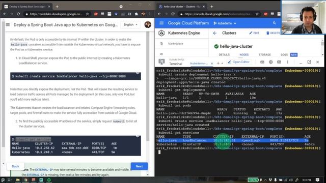
Task: Click the Delete cluster button
Action: 273,33
